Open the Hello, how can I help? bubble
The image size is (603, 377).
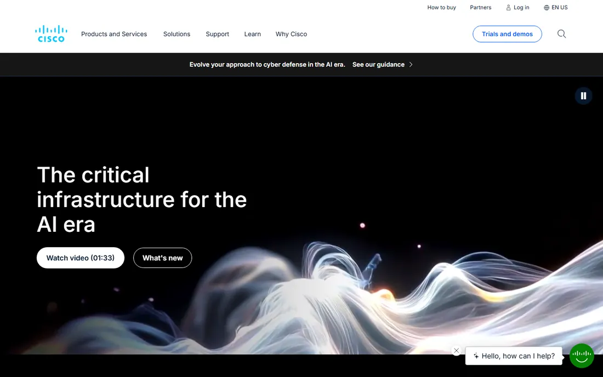[514, 356]
